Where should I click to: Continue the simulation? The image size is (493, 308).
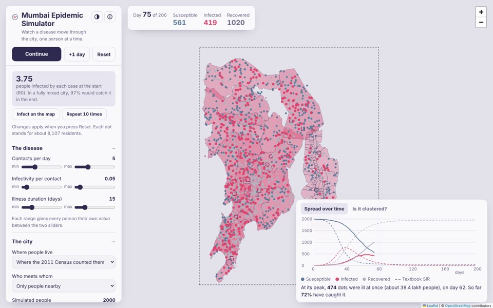(36, 54)
